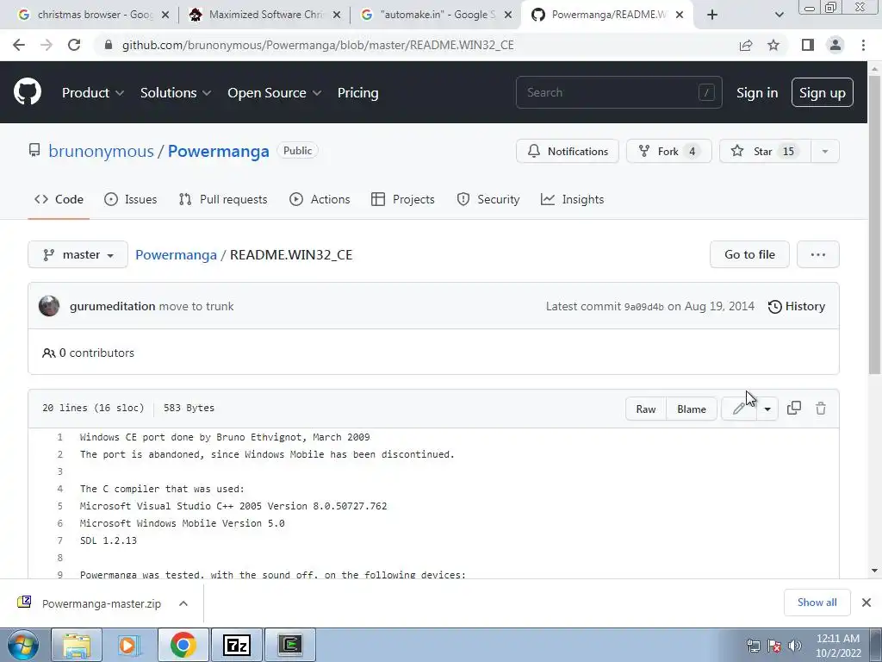Open commit 9a09d4b link
Screen dimensions: 882x662
coord(644,307)
